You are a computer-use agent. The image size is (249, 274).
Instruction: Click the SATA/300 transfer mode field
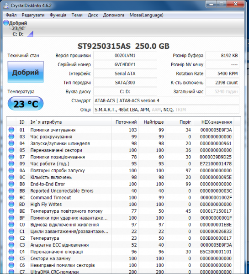click(125, 83)
